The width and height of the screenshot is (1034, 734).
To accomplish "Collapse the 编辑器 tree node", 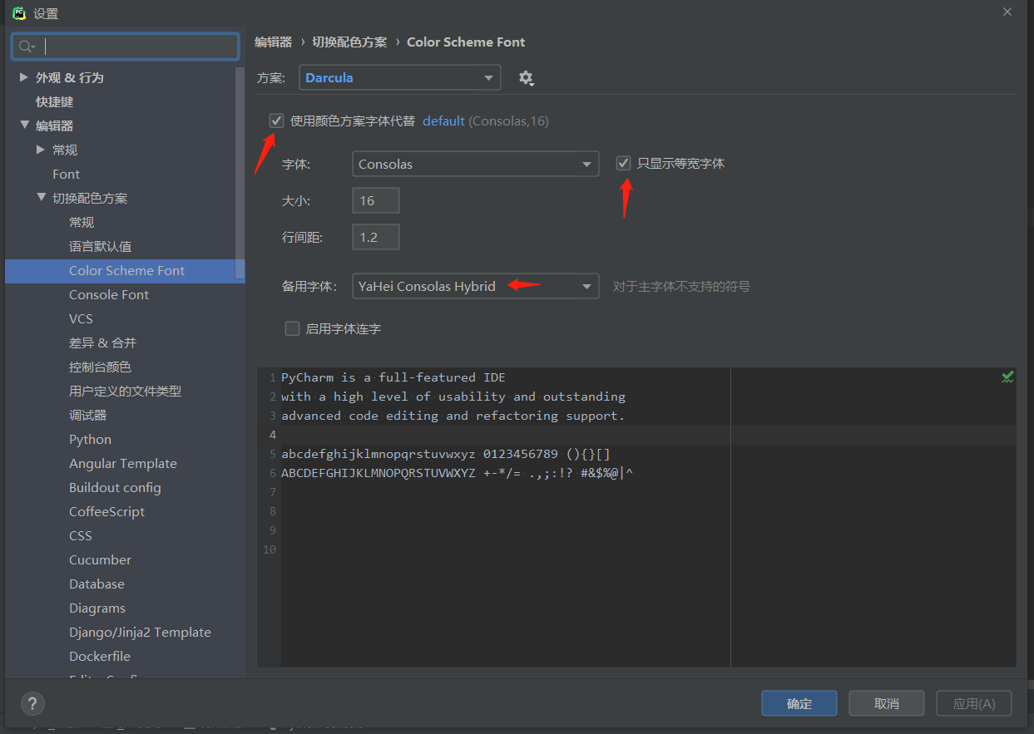I will tap(23, 126).
